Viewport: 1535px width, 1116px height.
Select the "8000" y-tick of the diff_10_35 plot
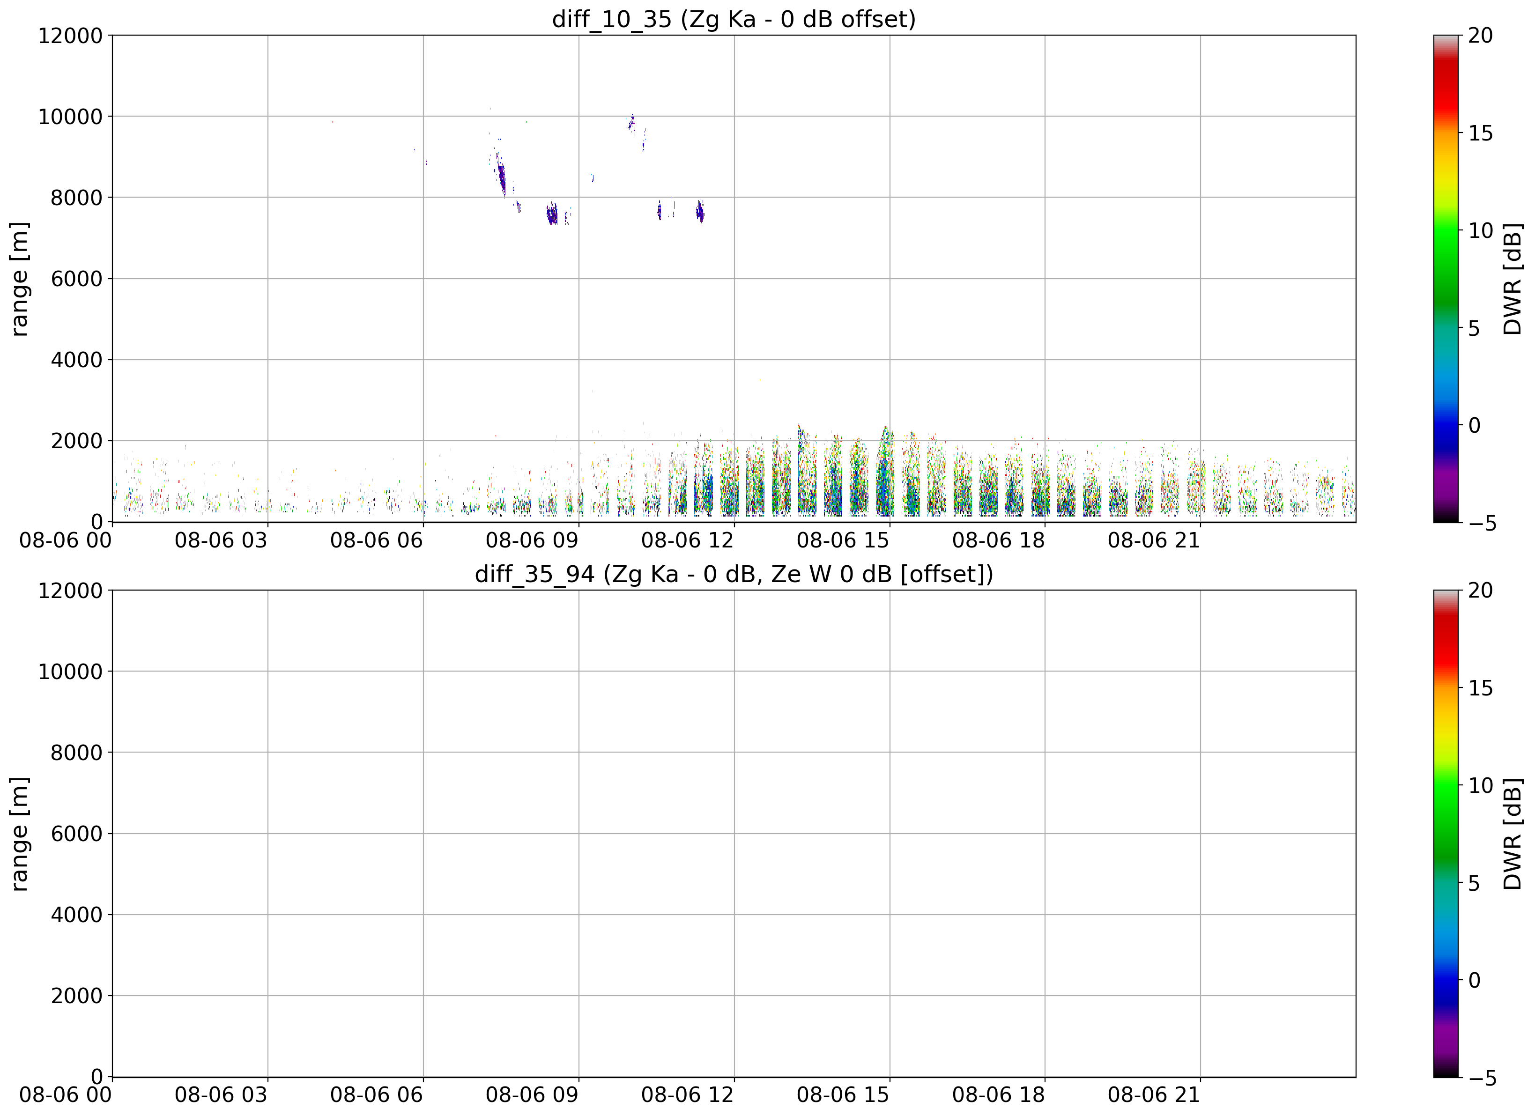pyautogui.click(x=76, y=198)
